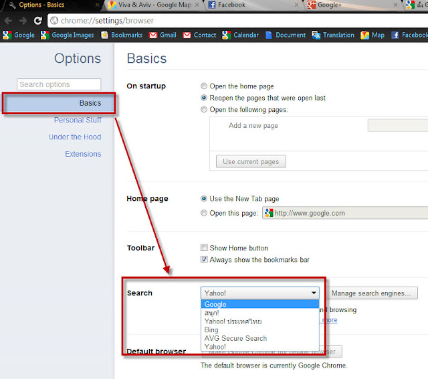Open the Document bookmark
Image resolution: width=428 pixels, height=379 pixels.
pyautogui.click(x=286, y=35)
